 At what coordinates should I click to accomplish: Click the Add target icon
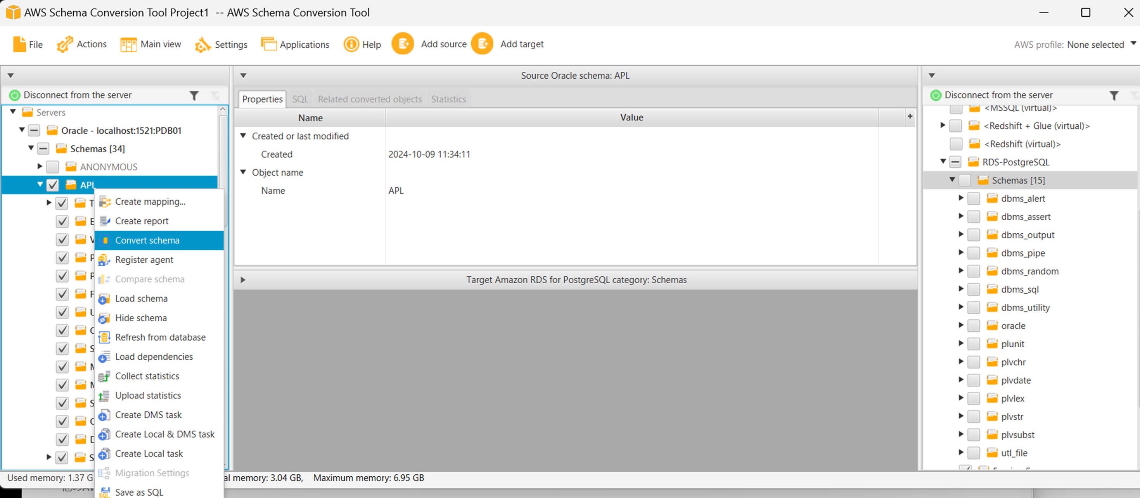coord(482,44)
